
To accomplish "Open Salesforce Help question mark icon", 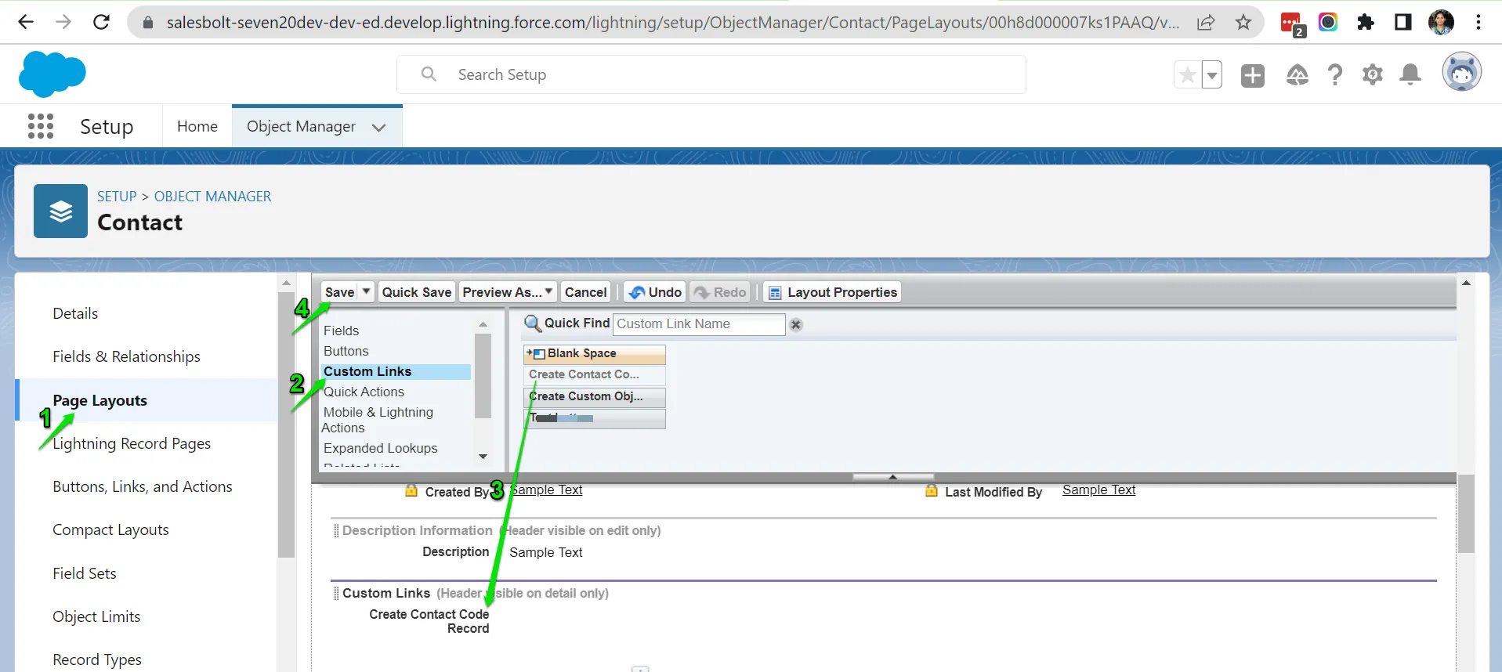I will click(1335, 75).
